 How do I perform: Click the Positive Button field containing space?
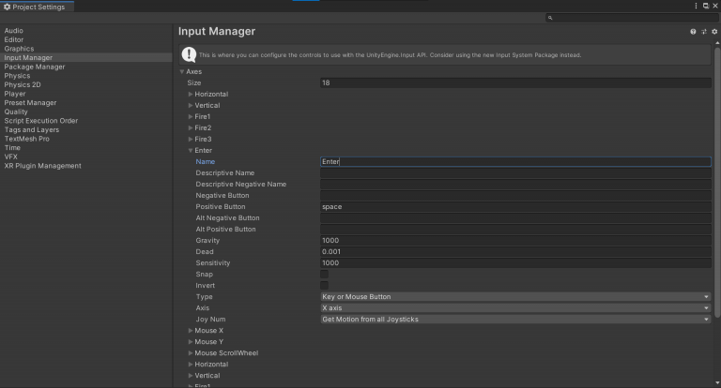(x=515, y=206)
